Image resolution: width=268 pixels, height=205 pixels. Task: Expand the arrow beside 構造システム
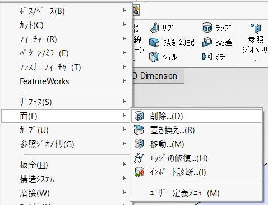coord(124,179)
